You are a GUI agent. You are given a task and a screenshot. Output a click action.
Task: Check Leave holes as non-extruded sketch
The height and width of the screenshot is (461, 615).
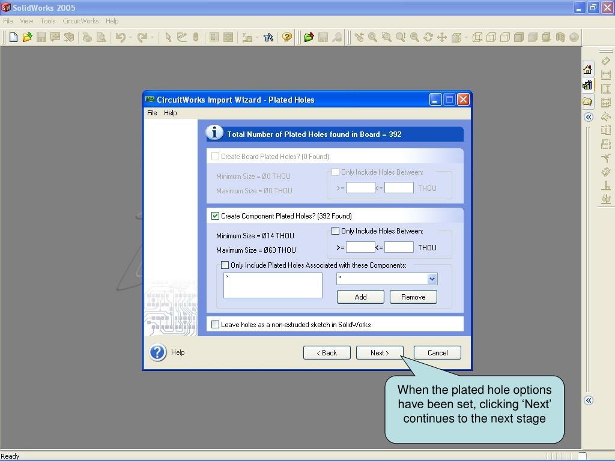215,324
